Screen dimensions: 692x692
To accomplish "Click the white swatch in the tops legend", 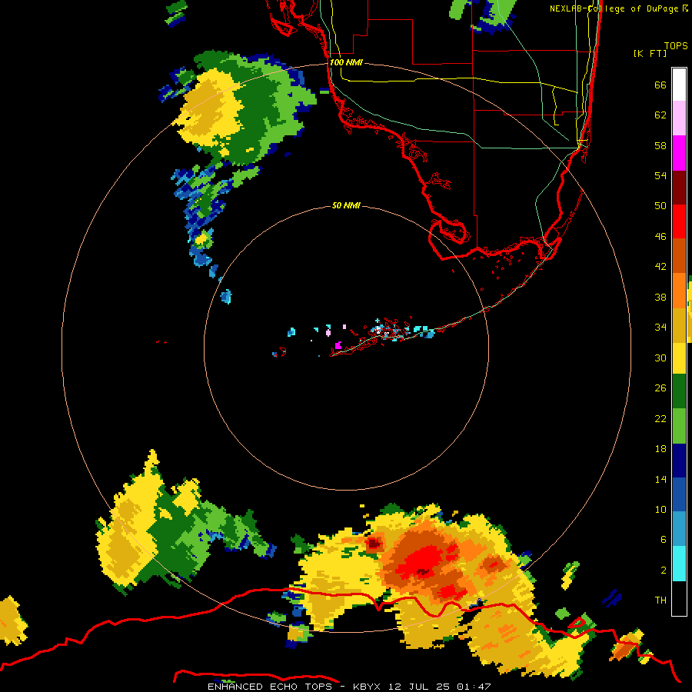I will coord(679,85).
